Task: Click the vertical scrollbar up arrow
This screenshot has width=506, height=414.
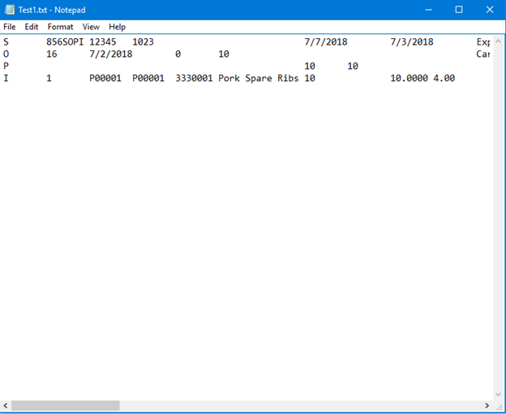Action: pyautogui.click(x=498, y=39)
